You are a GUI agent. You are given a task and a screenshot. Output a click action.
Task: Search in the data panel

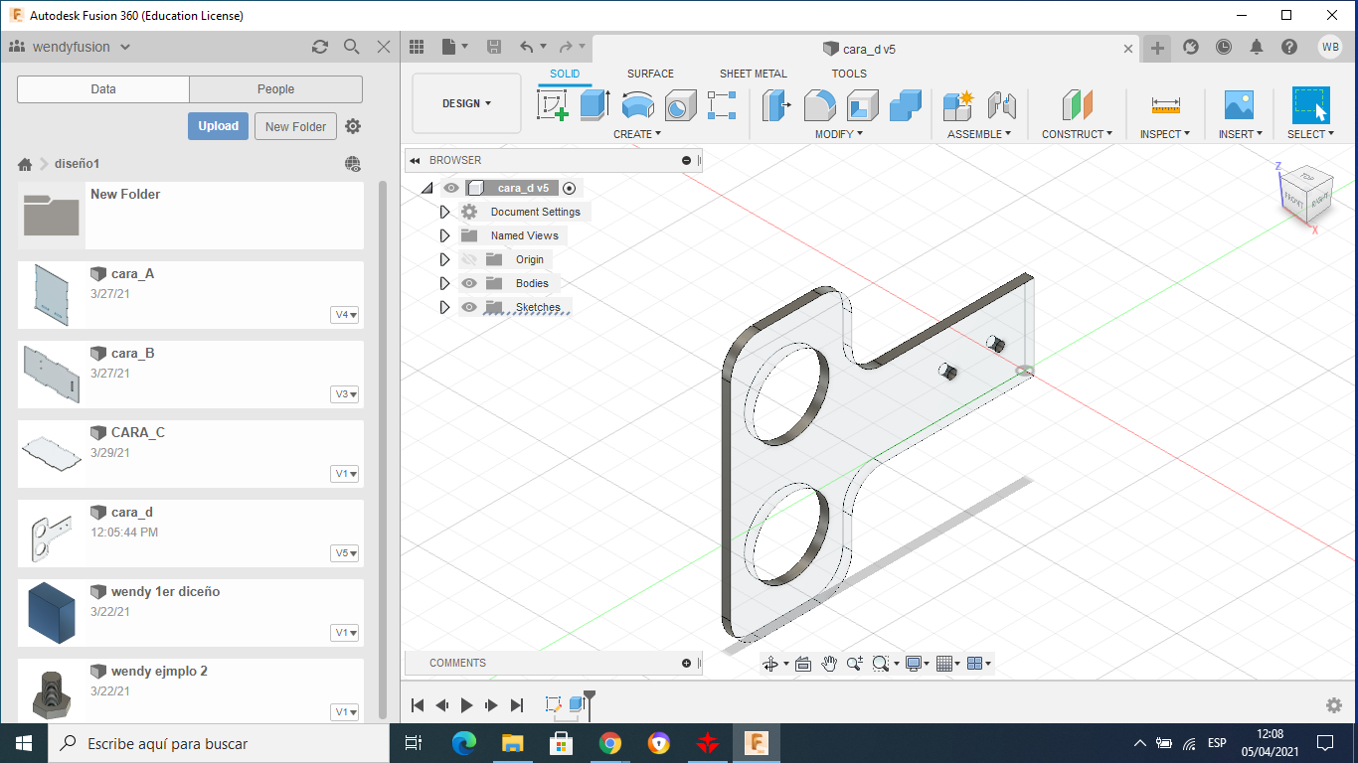(351, 47)
